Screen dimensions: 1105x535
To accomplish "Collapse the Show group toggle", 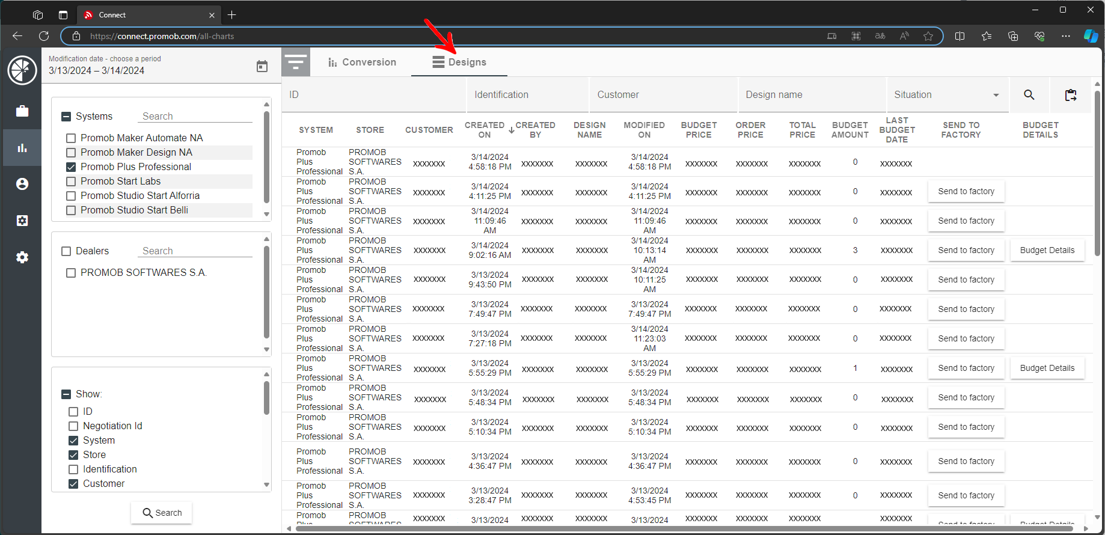I will pos(66,394).
